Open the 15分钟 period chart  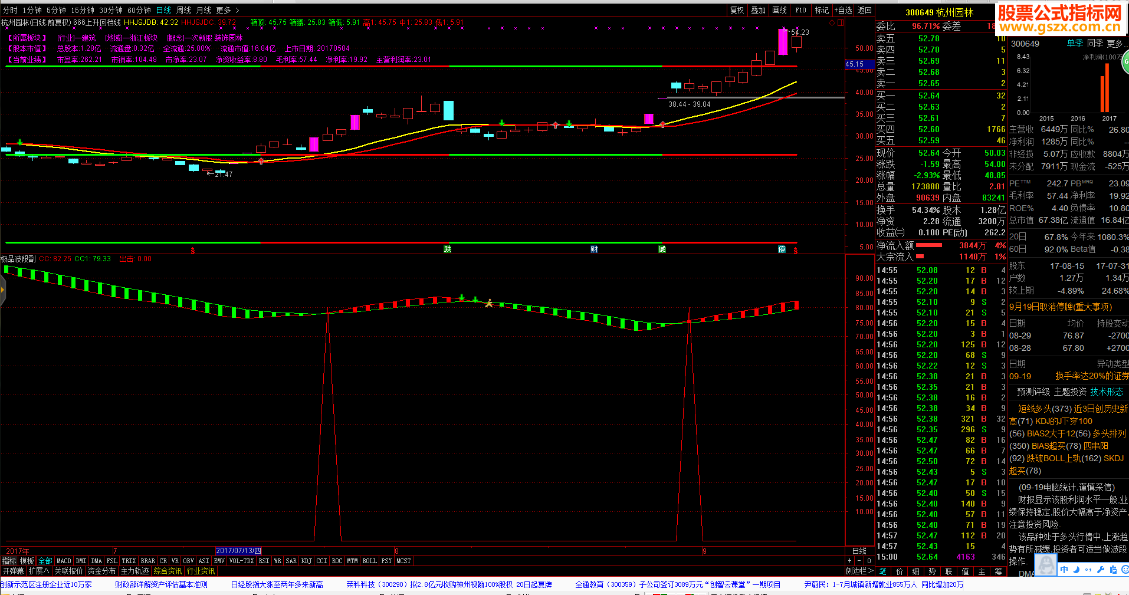point(83,10)
